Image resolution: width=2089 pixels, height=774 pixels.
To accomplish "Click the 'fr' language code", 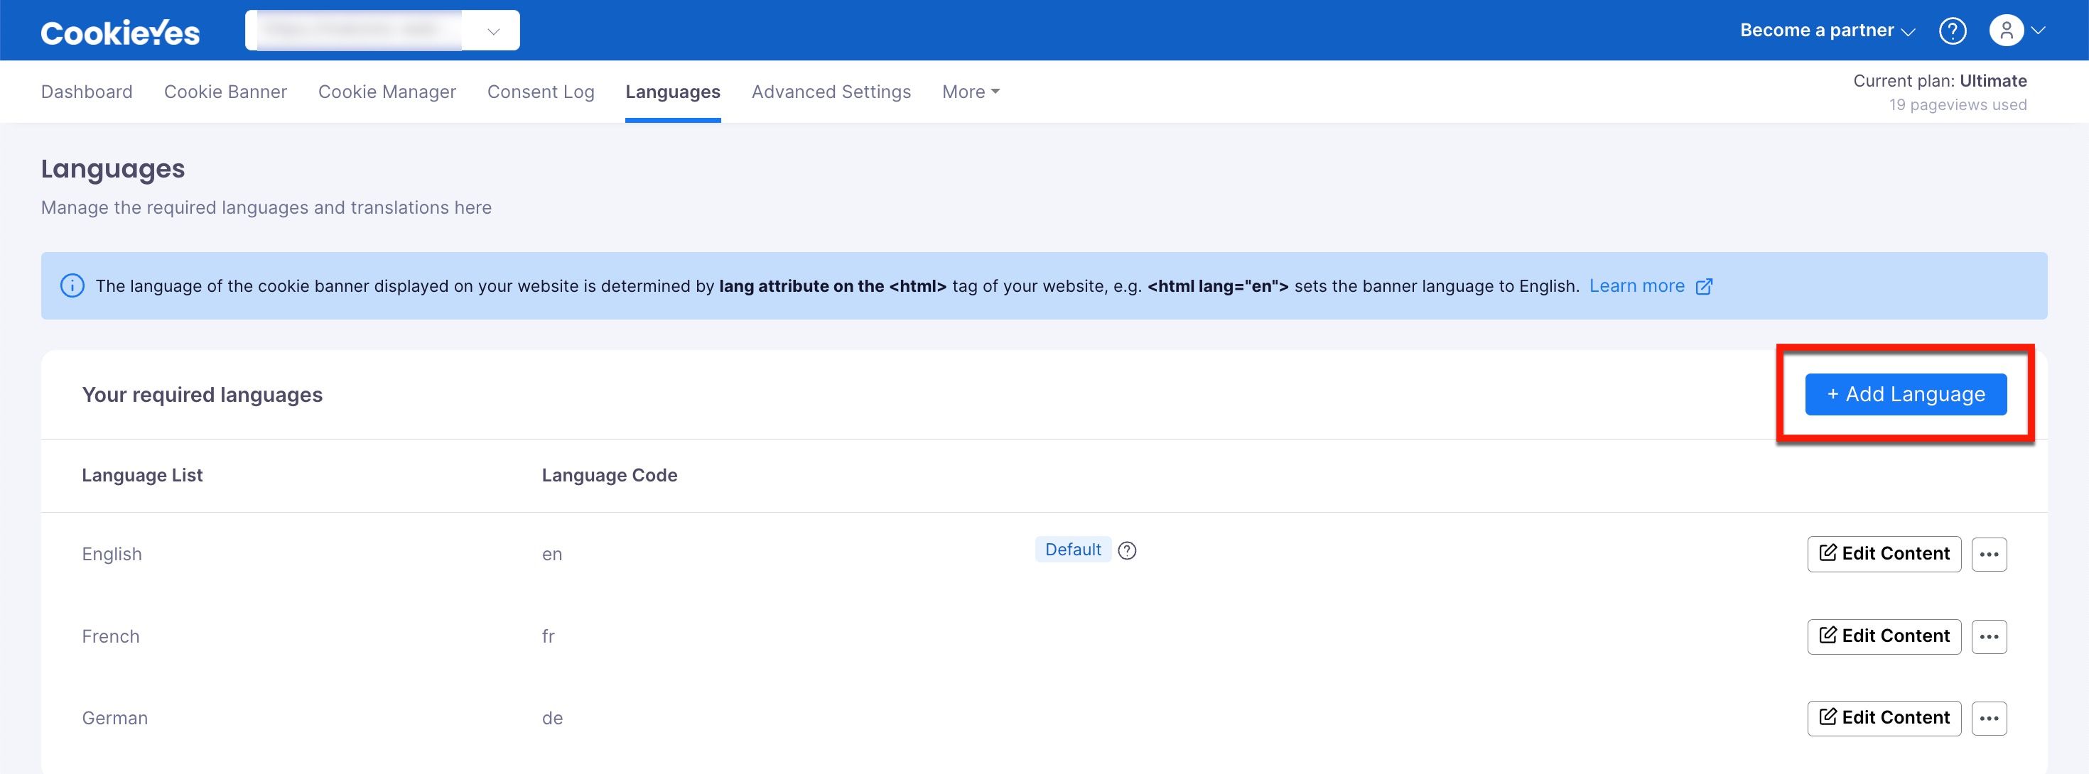I will coord(549,637).
